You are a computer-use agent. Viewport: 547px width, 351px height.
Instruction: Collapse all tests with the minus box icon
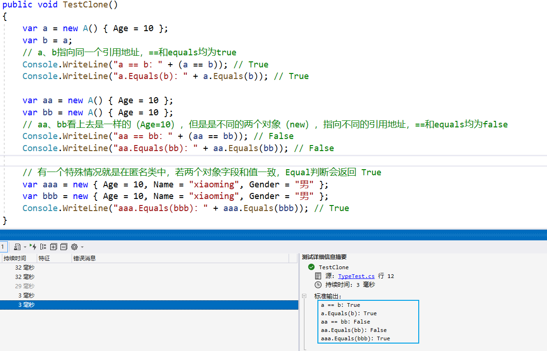(64, 247)
